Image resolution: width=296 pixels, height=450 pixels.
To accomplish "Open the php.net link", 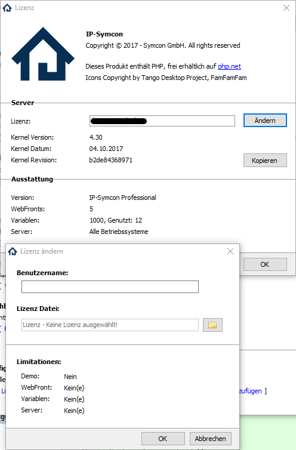I will (229, 66).
